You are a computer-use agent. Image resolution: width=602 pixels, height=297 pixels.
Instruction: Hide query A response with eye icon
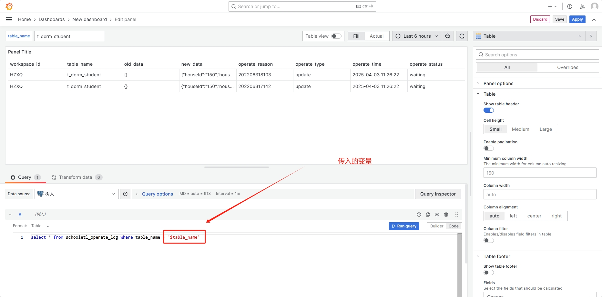tap(437, 215)
